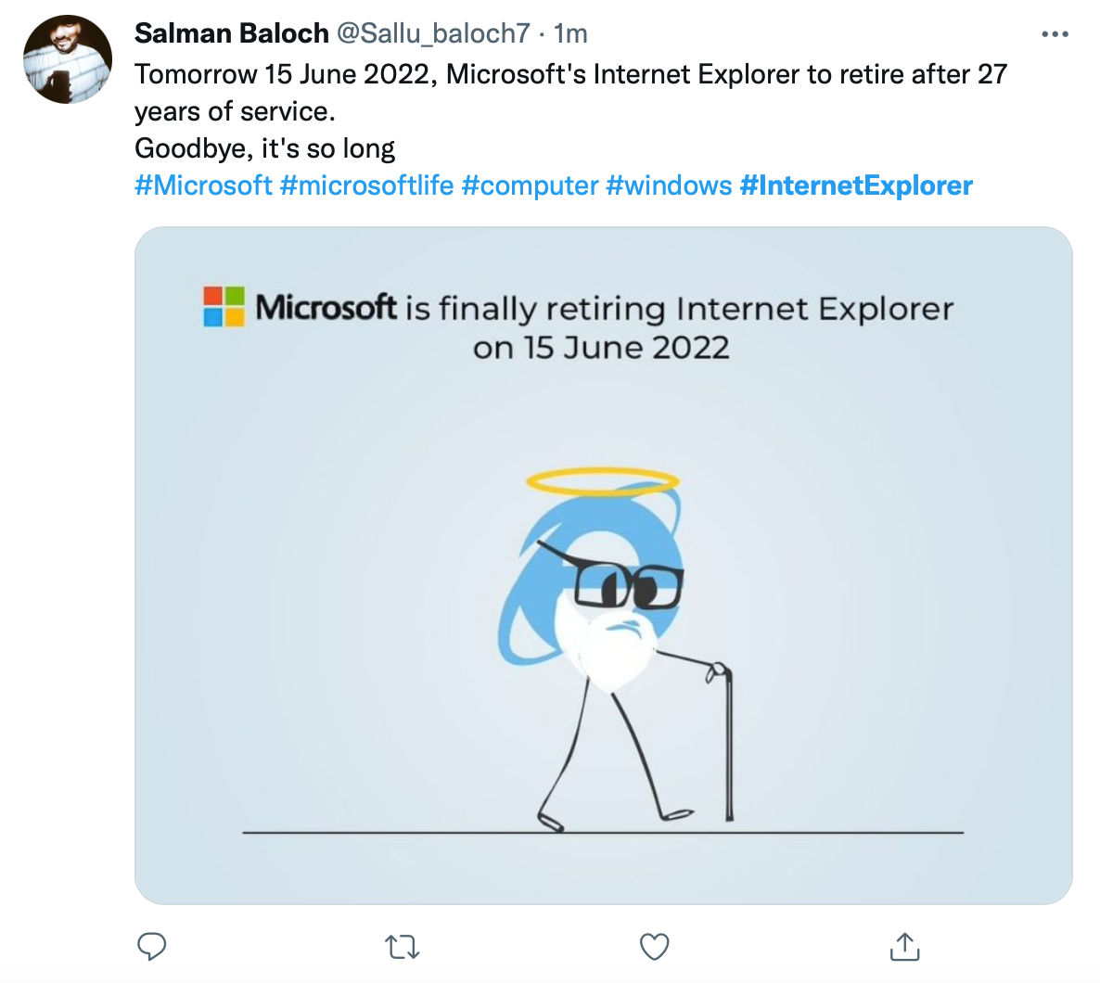Select the #microsoftlife hashtag
Image resolution: width=1100 pixels, height=983 pixels.
click(x=366, y=185)
